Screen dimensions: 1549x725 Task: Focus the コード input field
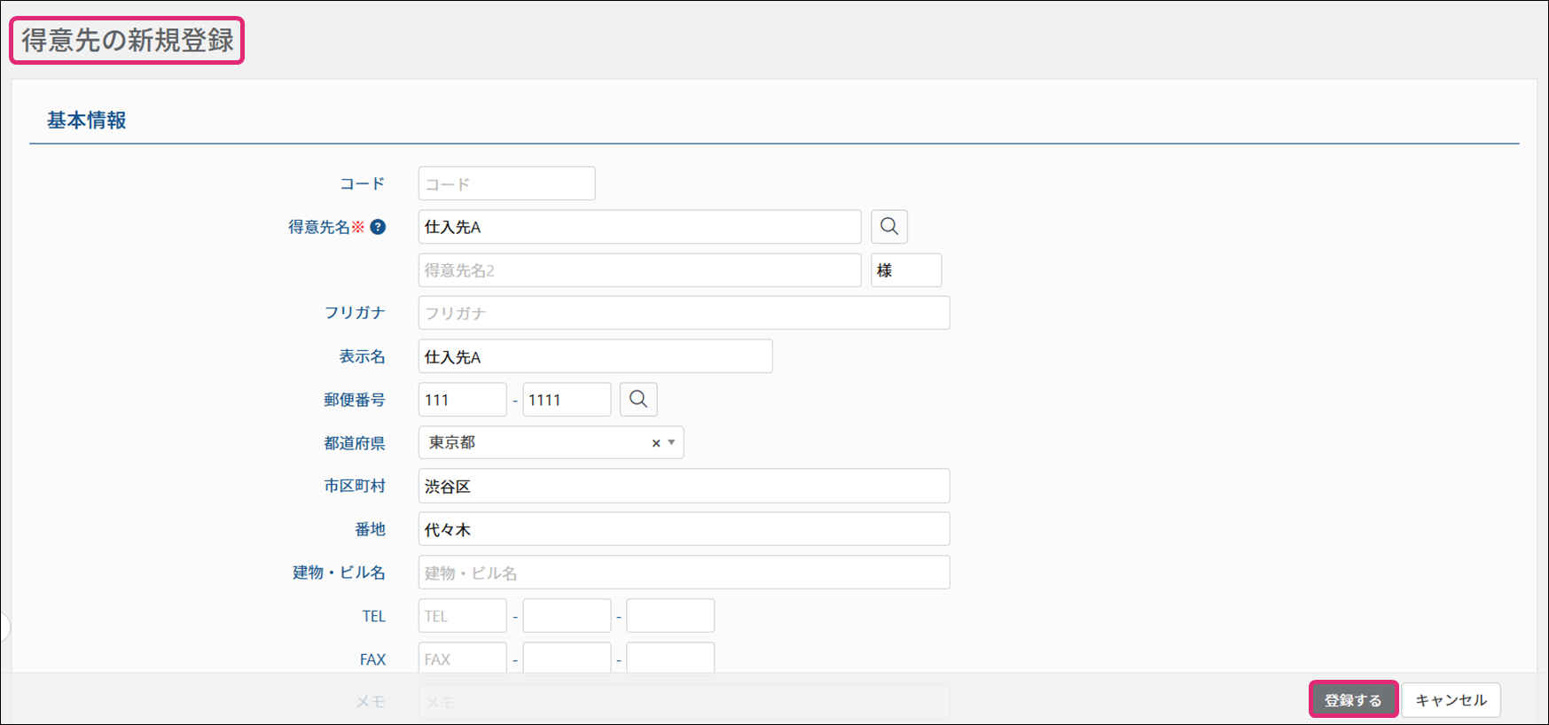click(506, 183)
